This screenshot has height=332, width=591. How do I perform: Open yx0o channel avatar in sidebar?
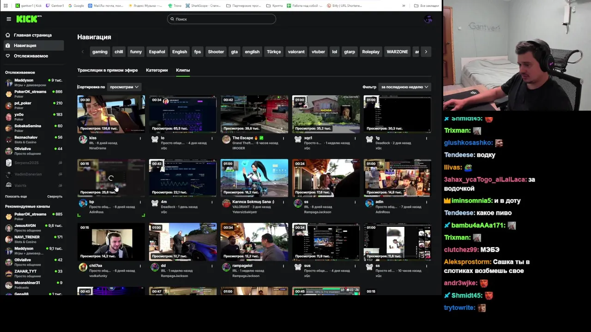8,117
